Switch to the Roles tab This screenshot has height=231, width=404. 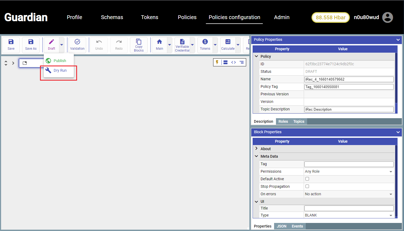click(x=283, y=121)
